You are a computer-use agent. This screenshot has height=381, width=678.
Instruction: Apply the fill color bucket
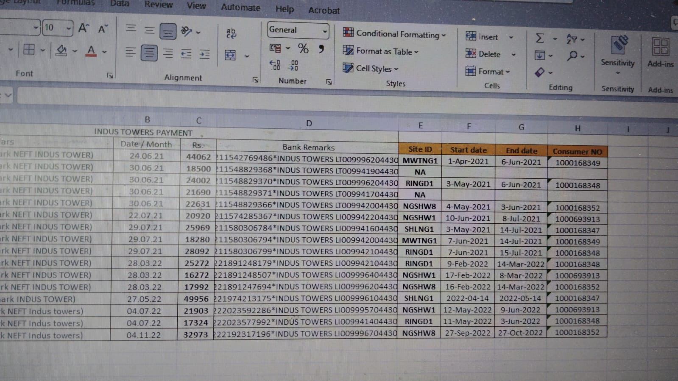click(x=61, y=50)
